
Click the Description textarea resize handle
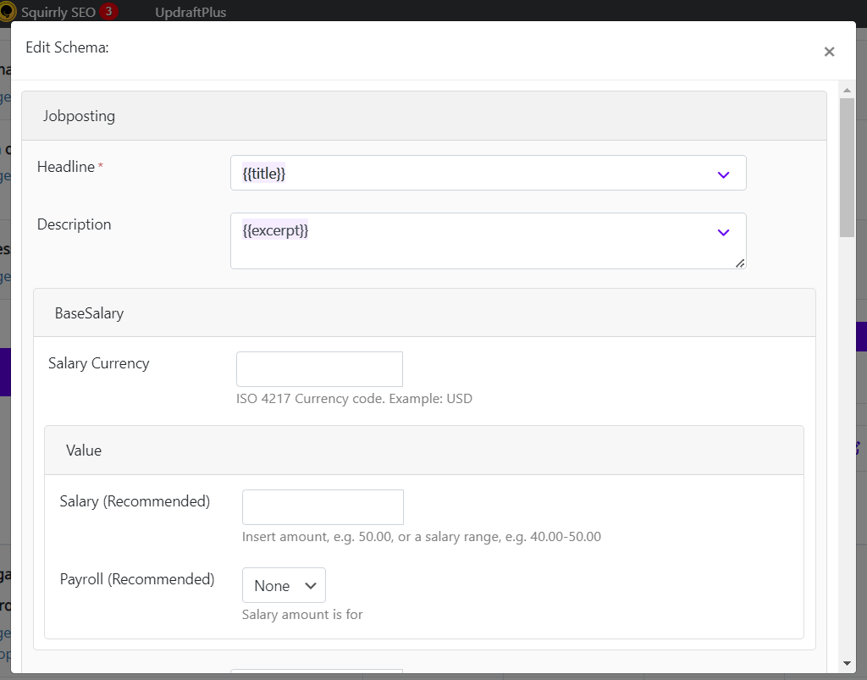tap(740, 263)
